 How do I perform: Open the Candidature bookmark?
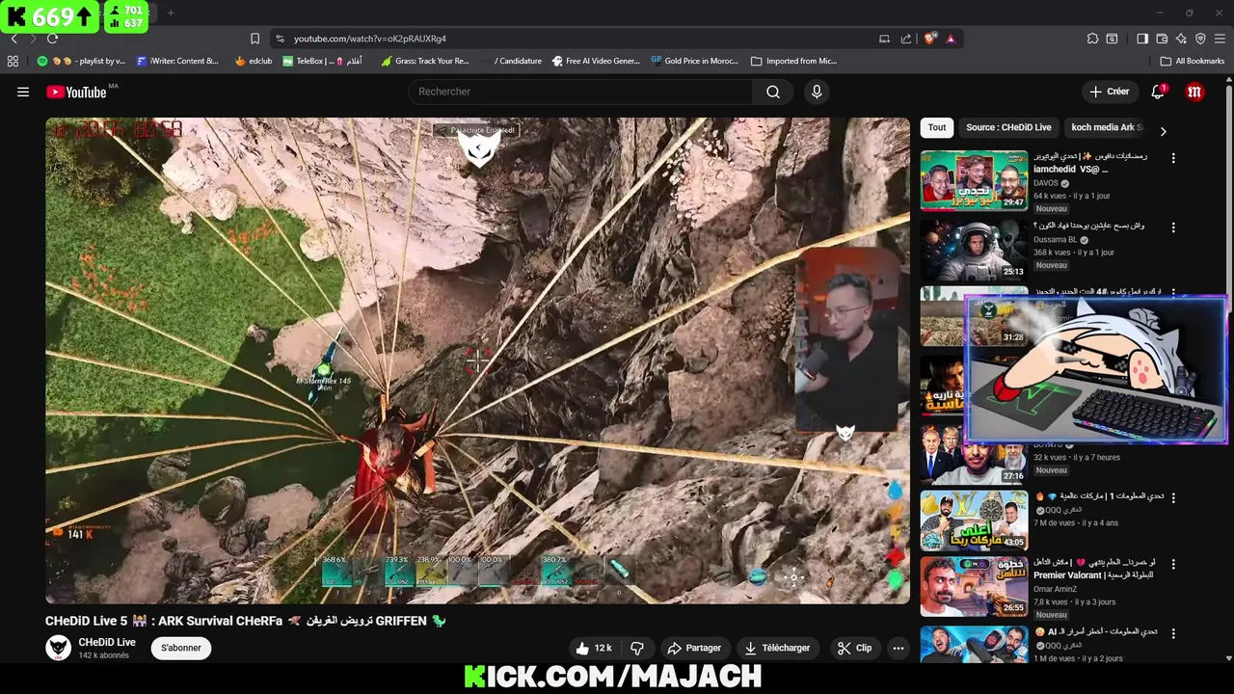(511, 61)
